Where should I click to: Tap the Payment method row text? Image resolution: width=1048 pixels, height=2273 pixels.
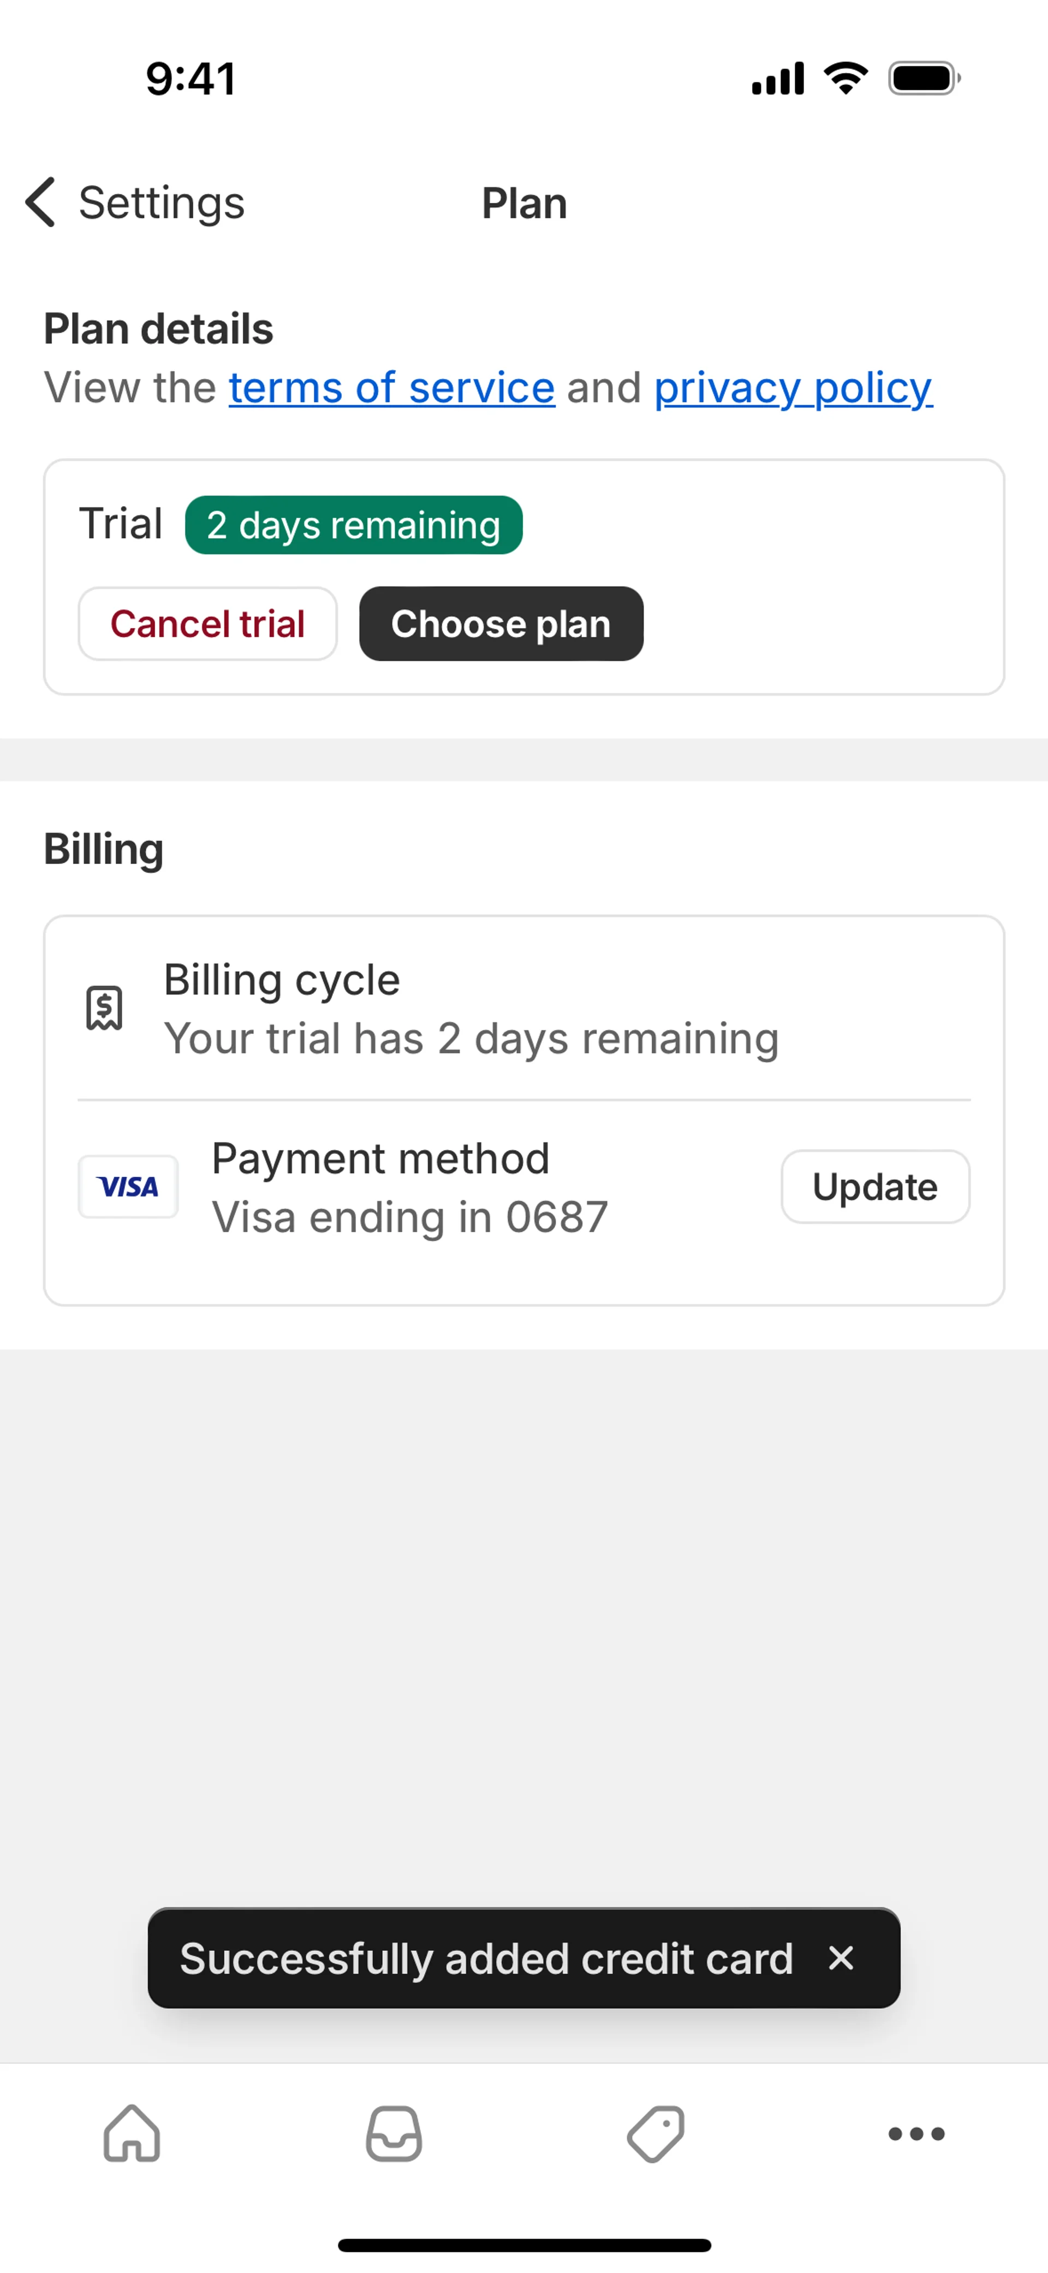[x=409, y=1187]
